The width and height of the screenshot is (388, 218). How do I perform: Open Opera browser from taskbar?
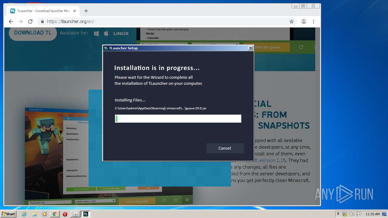coord(65,214)
